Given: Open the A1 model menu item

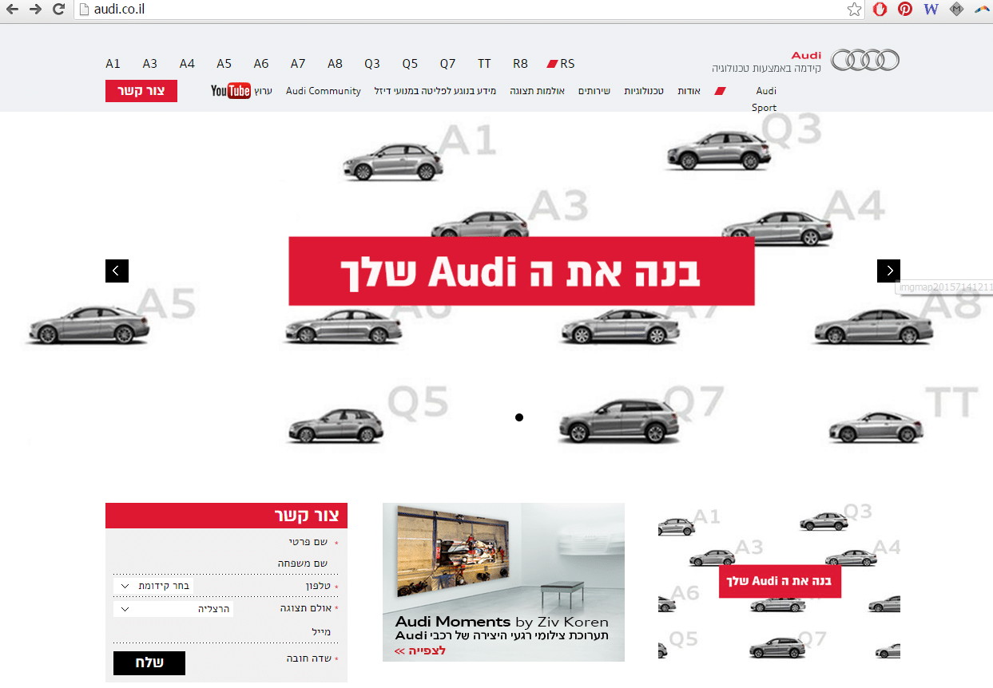Looking at the screenshot, I should point(113,64).
